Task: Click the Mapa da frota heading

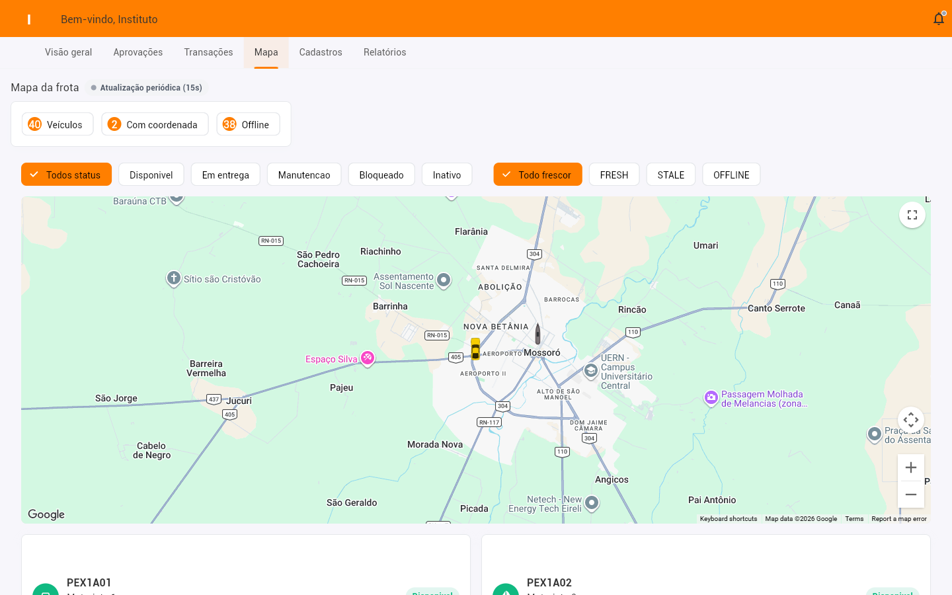Action: click(45, 87)
